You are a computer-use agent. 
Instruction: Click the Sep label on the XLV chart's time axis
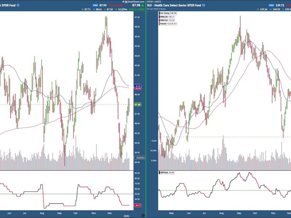click(239, 213)
